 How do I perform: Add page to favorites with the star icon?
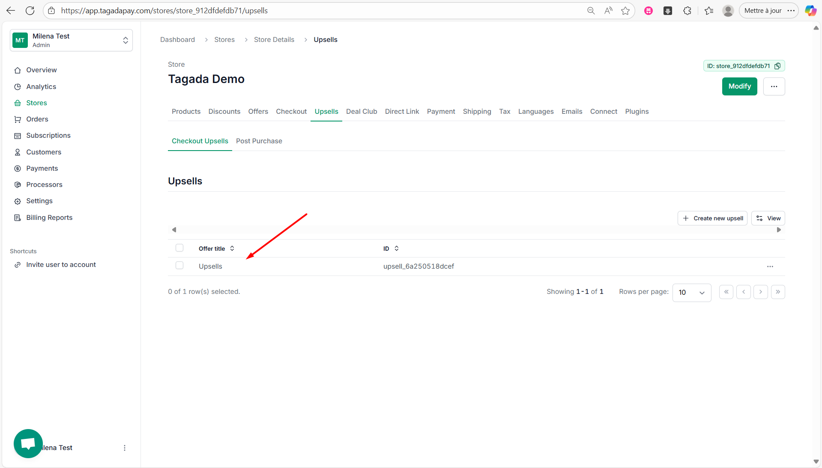[x=625, y=11]
